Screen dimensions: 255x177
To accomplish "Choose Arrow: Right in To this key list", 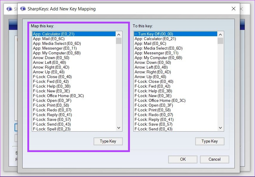I will pos(176,72).
